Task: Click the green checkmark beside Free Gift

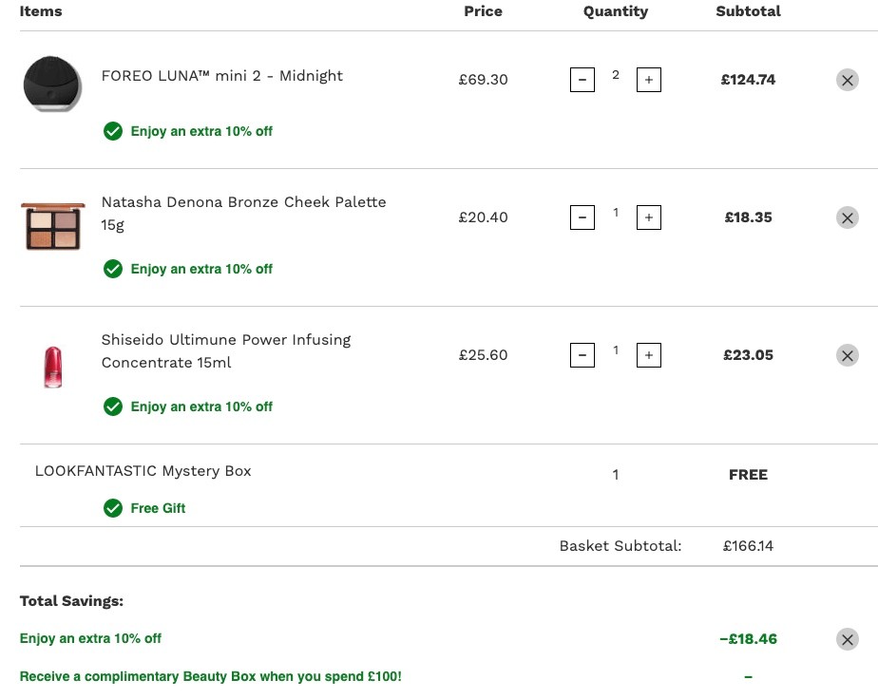Action: [x=112, y=508]
